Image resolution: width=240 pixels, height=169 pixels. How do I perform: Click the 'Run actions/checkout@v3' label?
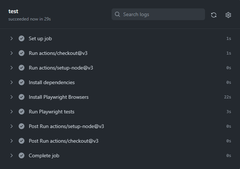click(58, 53)
